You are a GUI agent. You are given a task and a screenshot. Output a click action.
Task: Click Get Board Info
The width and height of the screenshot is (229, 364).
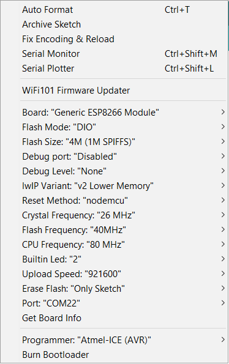click(x=123, y=318)
